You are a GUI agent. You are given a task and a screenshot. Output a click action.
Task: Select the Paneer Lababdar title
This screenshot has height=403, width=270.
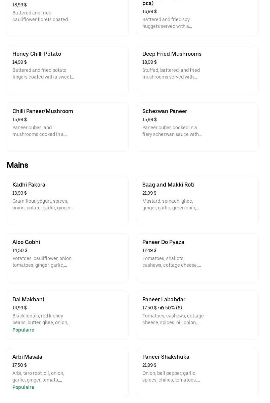pyautogui.click(x=164, y=299)
